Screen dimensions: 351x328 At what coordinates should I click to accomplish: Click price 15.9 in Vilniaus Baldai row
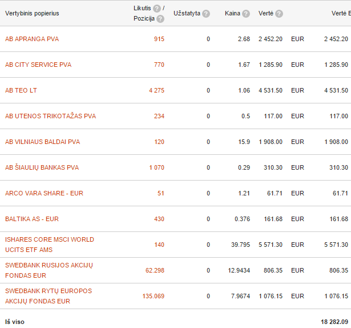244,142
